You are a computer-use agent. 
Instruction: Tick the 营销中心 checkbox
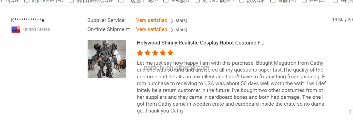tap(273, 1)
